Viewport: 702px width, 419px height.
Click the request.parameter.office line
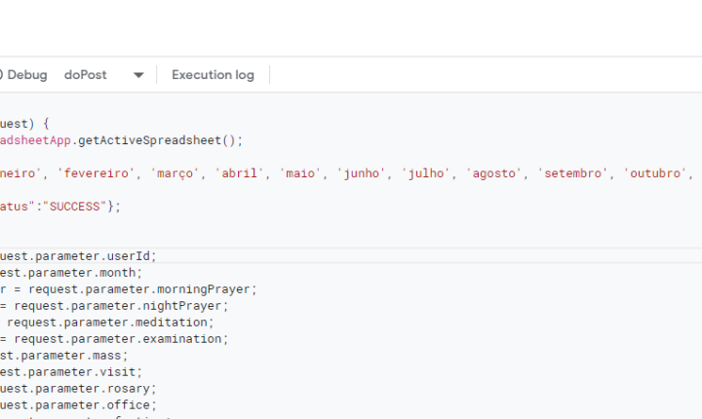(78, 405)
